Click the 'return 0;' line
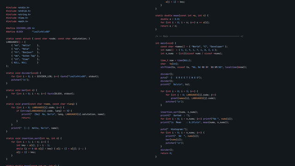295x166 pixels. click(166, 153)
